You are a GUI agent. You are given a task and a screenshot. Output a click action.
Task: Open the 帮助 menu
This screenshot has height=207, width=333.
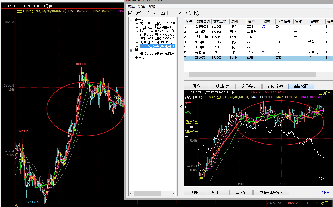click(x=152, y=6)
